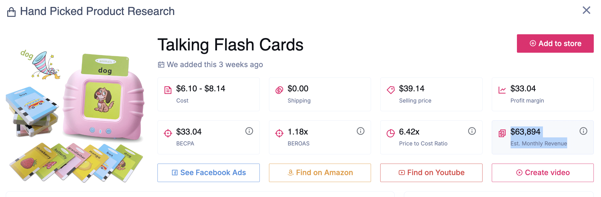This screenshot has height=197, width=601.
Task: Click Add to store
Action: pyautogui.click(x=555, y=43)
